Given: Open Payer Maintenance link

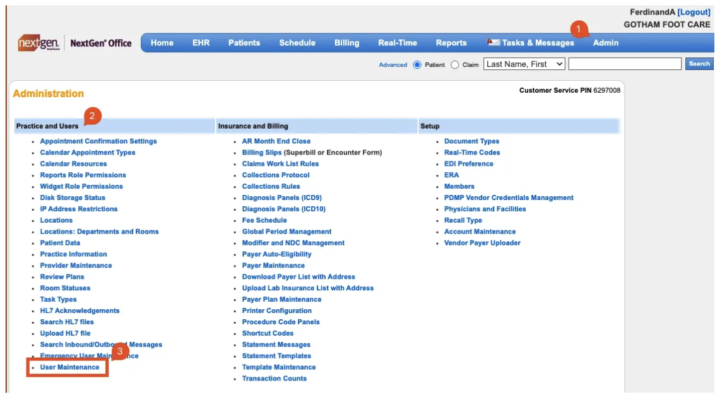Looking at the screenshot, I should [273, 266].
